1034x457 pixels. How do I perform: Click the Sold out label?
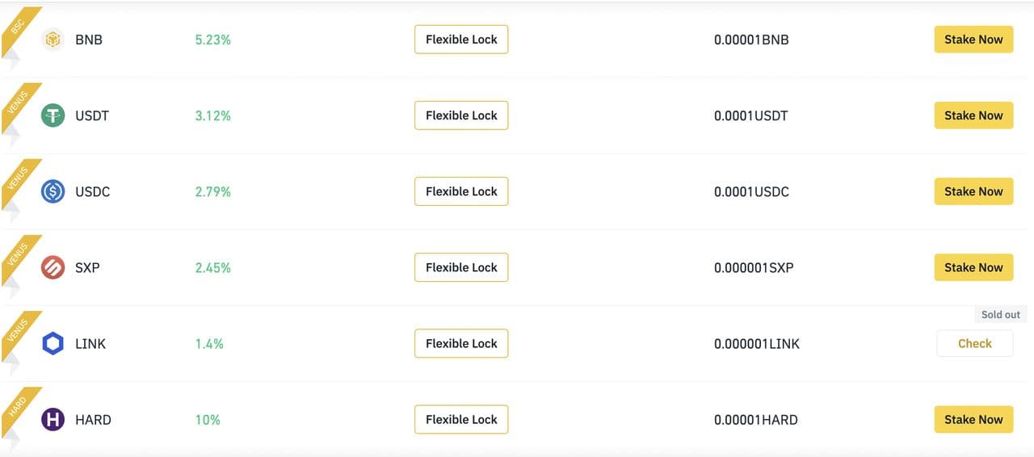click(1000, 315)
